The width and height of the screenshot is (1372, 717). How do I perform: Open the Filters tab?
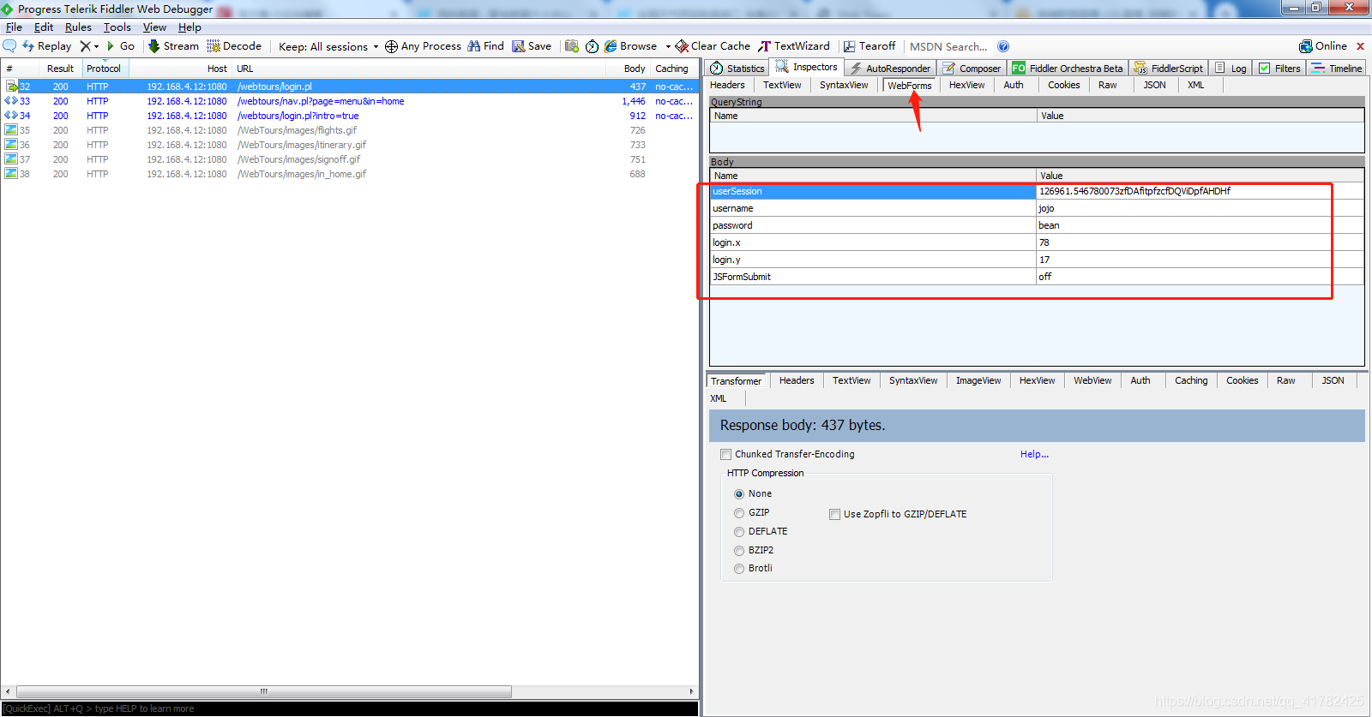coord(1279,69)
